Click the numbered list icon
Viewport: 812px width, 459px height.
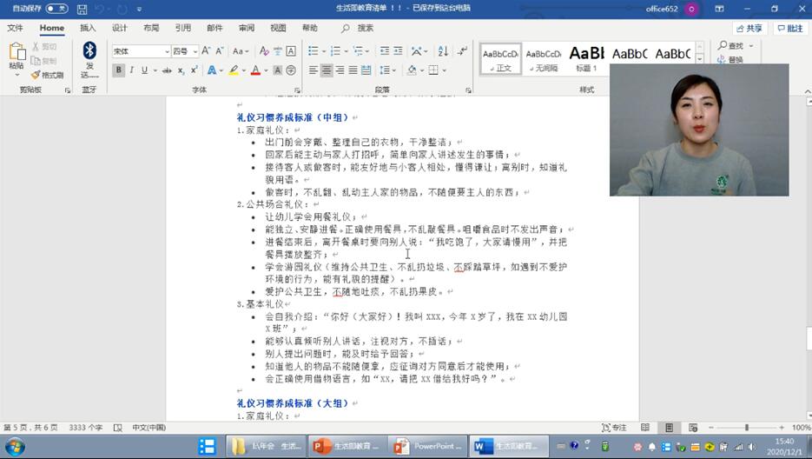click(335, 50)
